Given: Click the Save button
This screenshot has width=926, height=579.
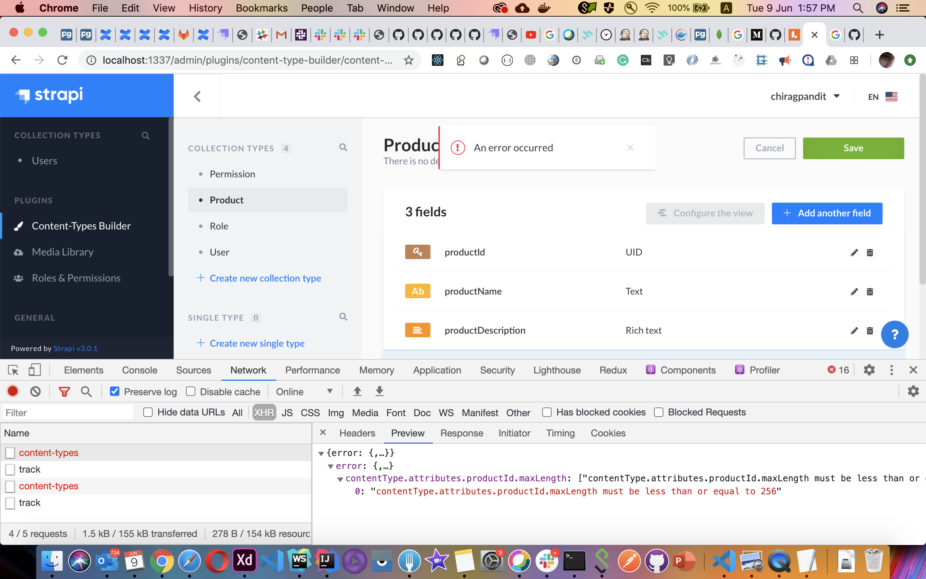Looking at the screenshot, I should point(853,148).
